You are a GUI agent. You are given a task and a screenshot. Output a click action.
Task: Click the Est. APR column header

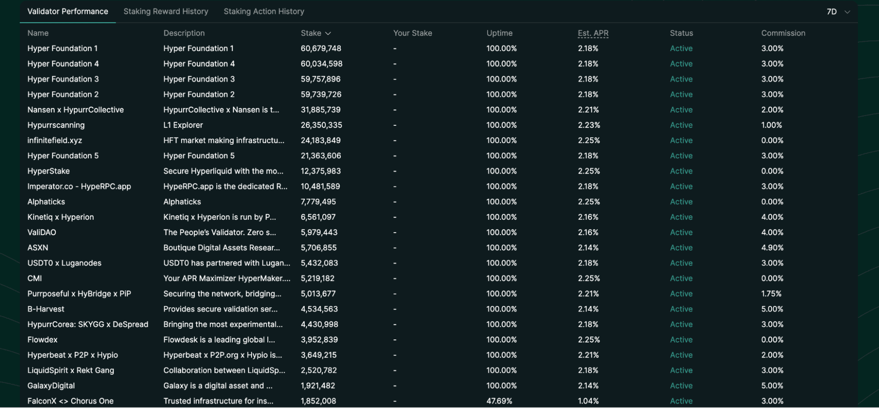(593, 33)
